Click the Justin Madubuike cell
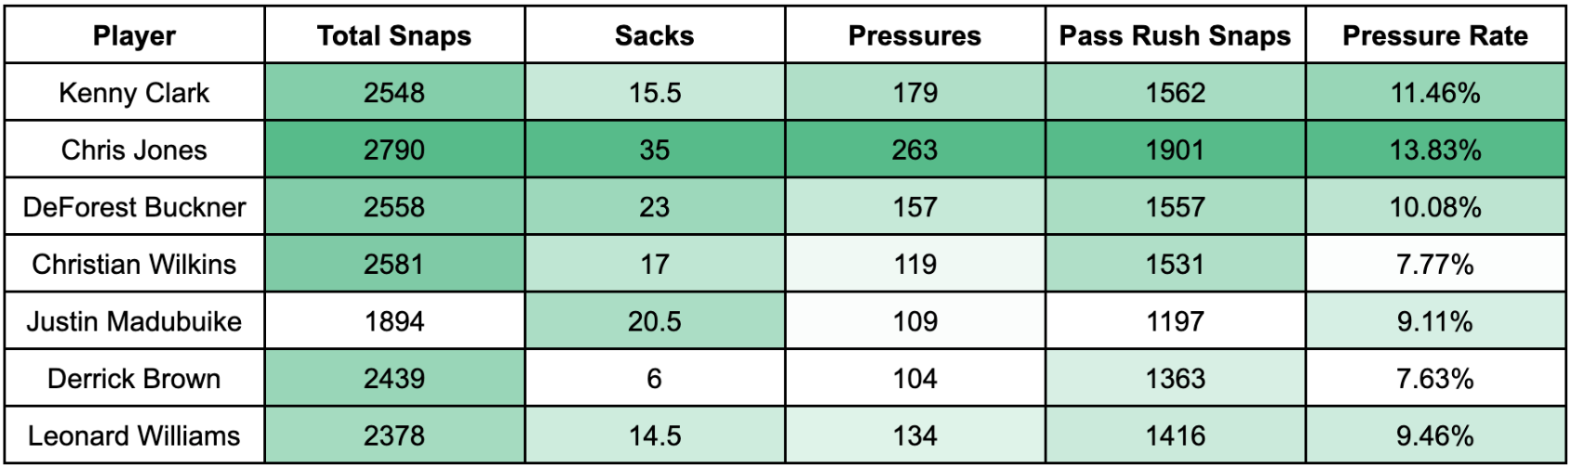This screenshot has width=1572, height=469. (134, 321)
